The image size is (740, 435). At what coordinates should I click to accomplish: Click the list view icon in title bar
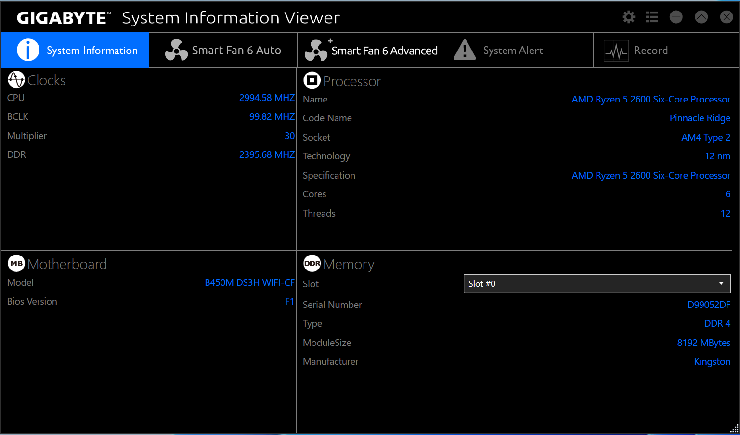[652, 17]
